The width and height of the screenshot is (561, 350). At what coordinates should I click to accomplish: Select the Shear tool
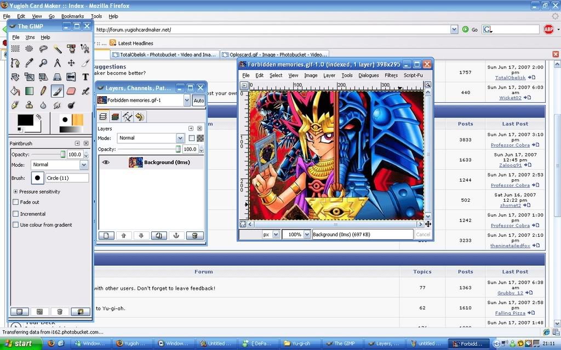tap(43, 77)
